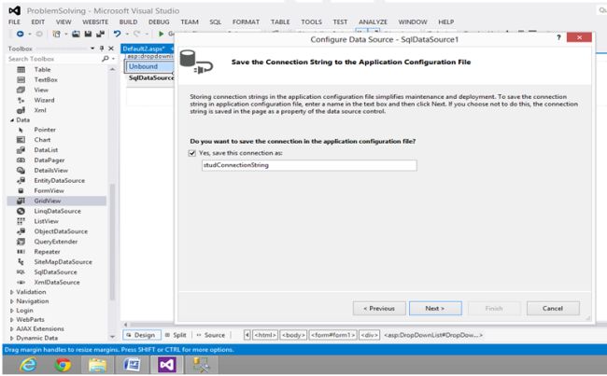Click the Toolbox scroll down arrow

(x=112, y=337)
